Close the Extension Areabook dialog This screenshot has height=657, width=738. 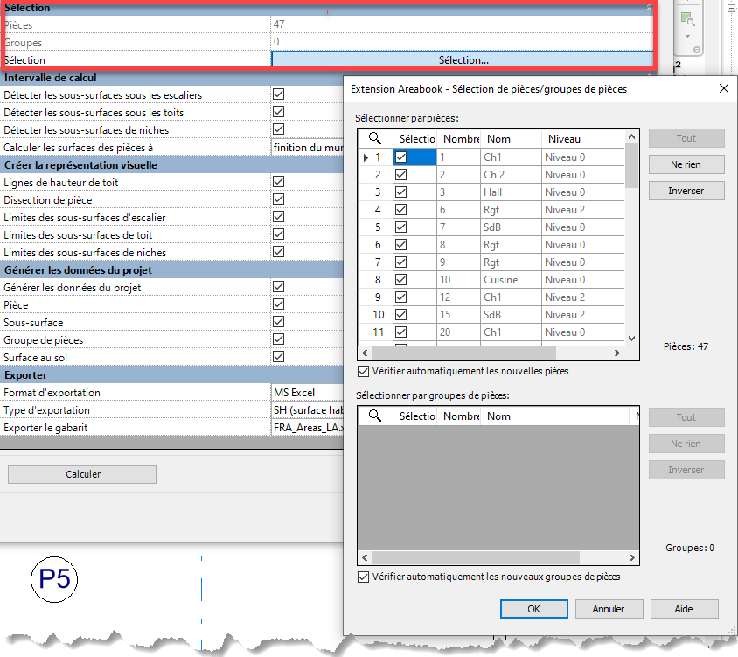pos(723,89)
